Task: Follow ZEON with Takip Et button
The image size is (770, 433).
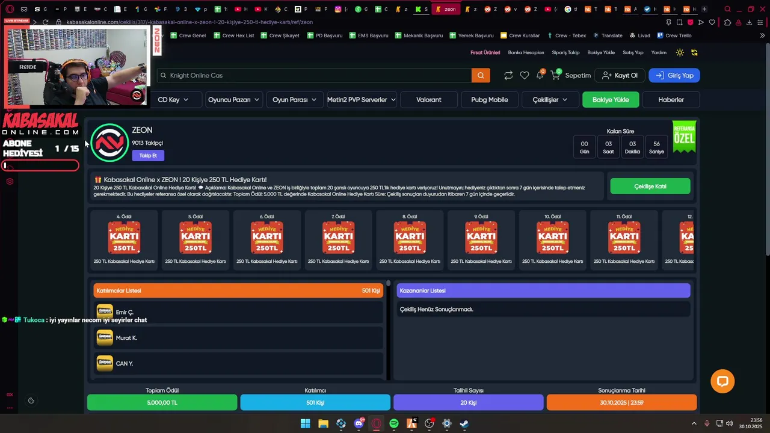Action: tap(148, 156)
